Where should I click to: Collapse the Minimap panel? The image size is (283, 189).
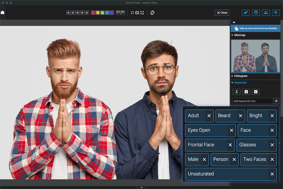(x=232, y=35)
